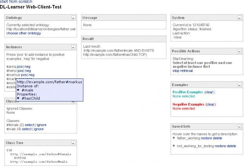This screenshot has height=168, width=247.
Task: Click #hasChild in the markus tooltip
Action: click(31, 98)
